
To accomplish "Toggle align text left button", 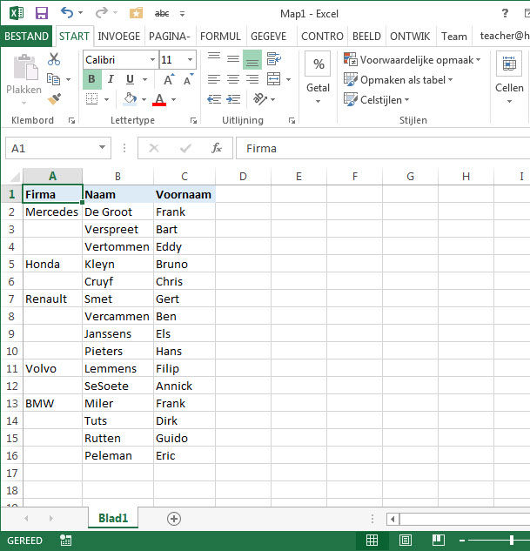I will click(214, 79).
